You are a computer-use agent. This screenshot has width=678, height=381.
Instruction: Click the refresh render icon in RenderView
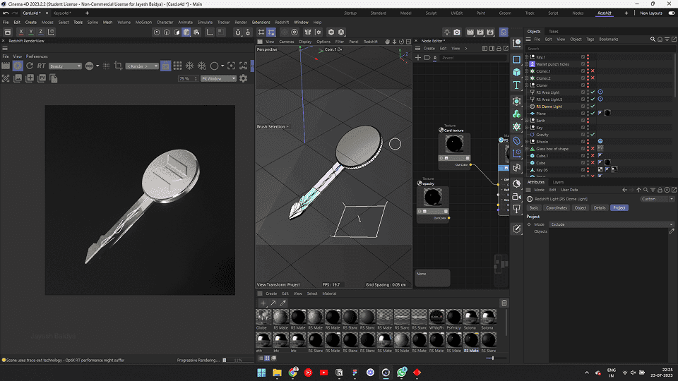pyautogui.click(x=30, y=66)
